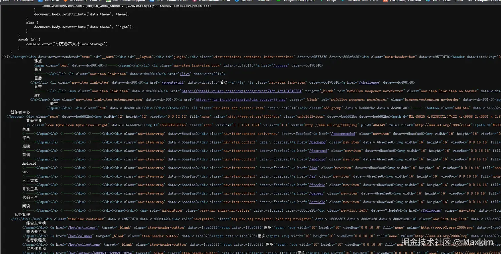
Task: Open the /challenge href link
Action: [369, 83]
